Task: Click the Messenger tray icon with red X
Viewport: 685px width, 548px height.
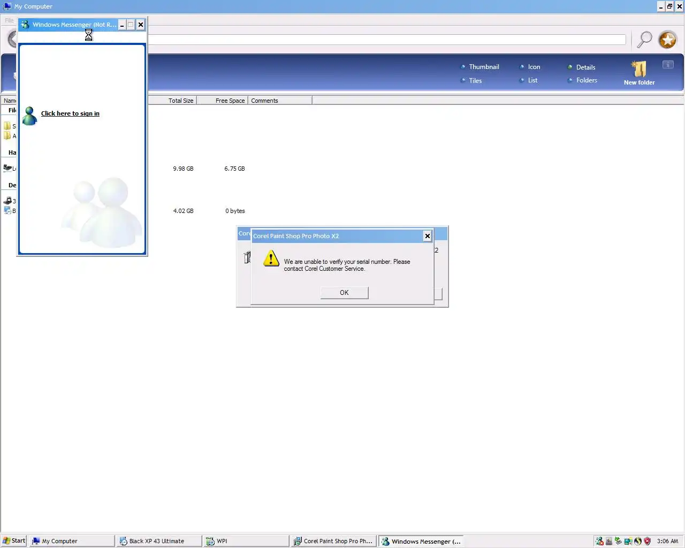Action: (599, 541)
